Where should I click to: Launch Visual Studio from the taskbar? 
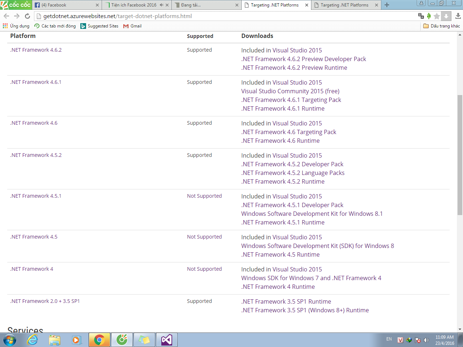tap(166, 340)
